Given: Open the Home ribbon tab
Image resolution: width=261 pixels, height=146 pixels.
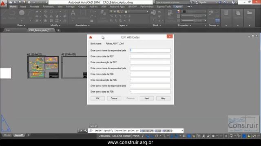Looking at the screenshot, I should click(x=13, y=6).
